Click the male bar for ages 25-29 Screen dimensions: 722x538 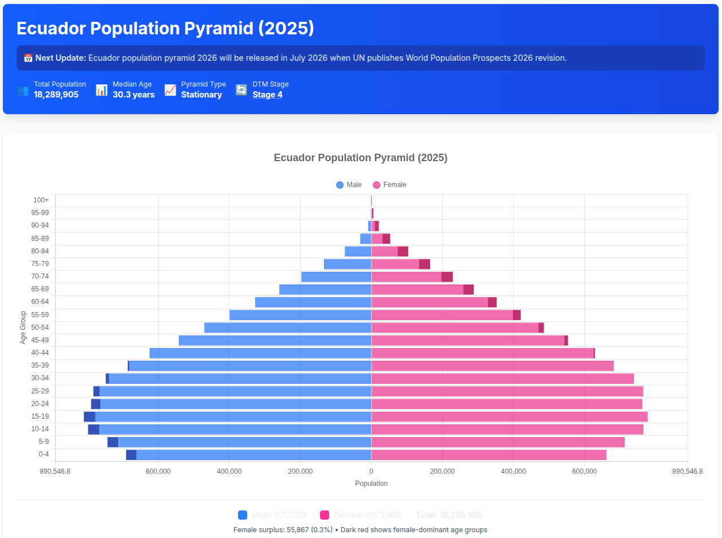235,391
